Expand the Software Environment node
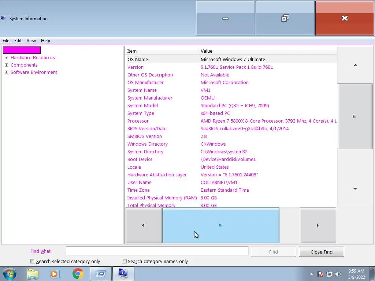The image size is (375, 281). pos(7,72)
